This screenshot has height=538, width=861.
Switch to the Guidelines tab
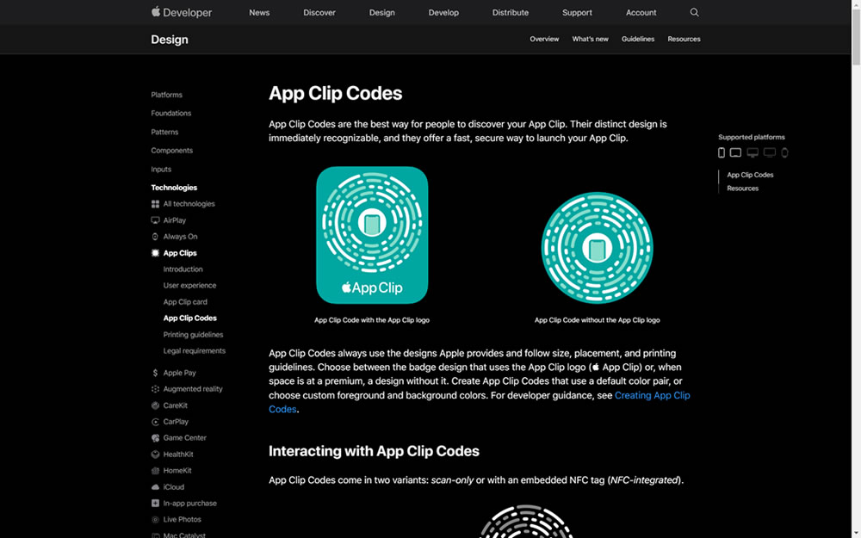point(638,39)
